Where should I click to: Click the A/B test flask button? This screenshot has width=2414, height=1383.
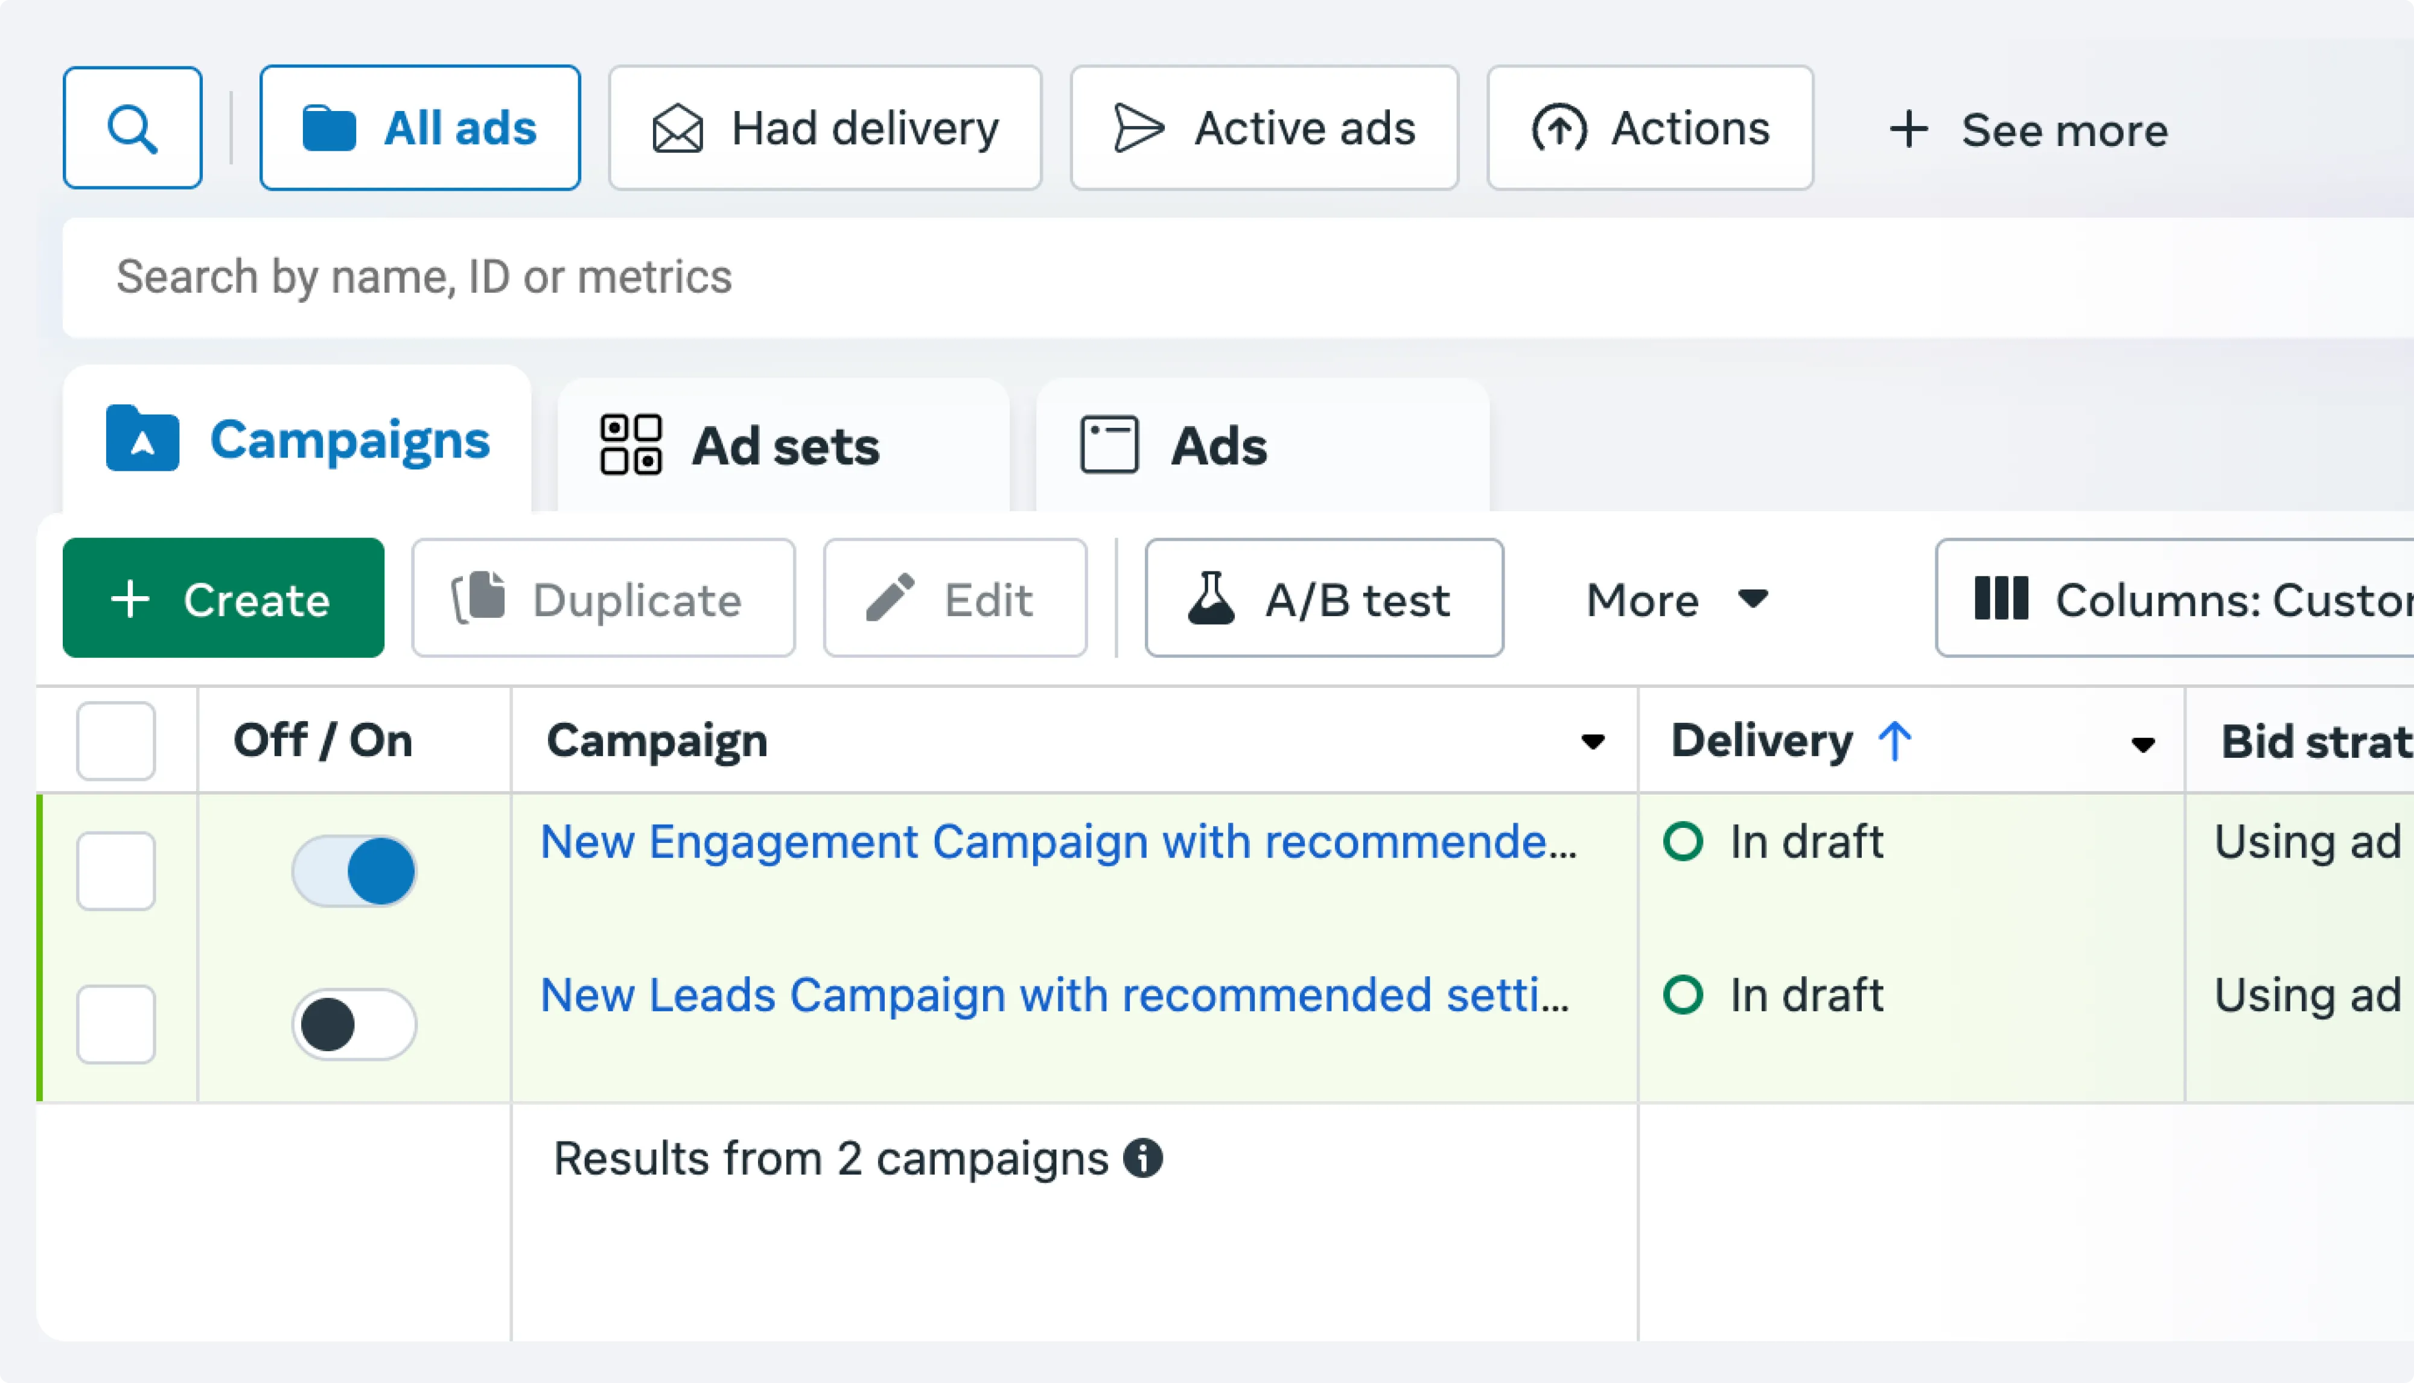[x=1323, y=599]
